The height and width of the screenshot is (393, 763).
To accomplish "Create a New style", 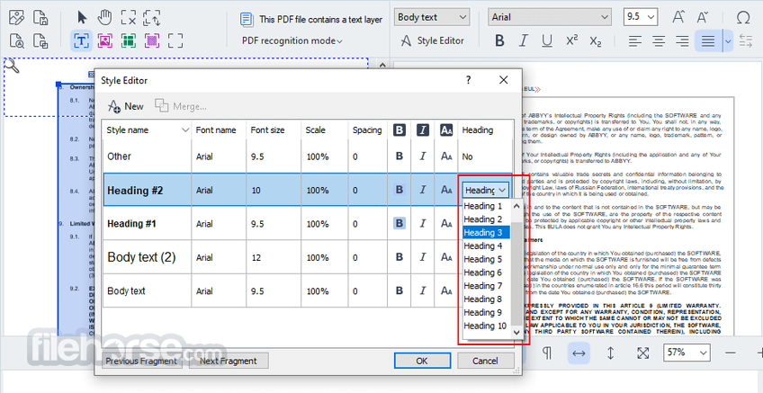I will [126, 106].
